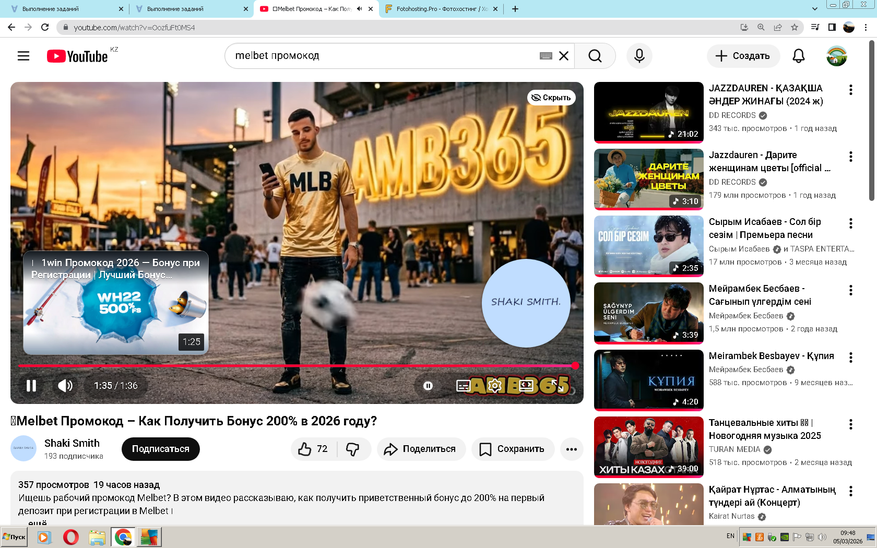Viewport: 877px width, 548px height.
Task: Open more actions ellipsis under the video
Action: [x=572, y=449]
